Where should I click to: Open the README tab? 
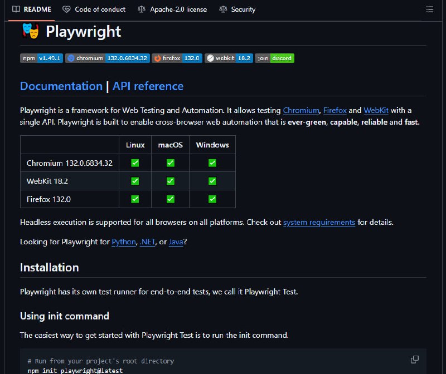32,9
